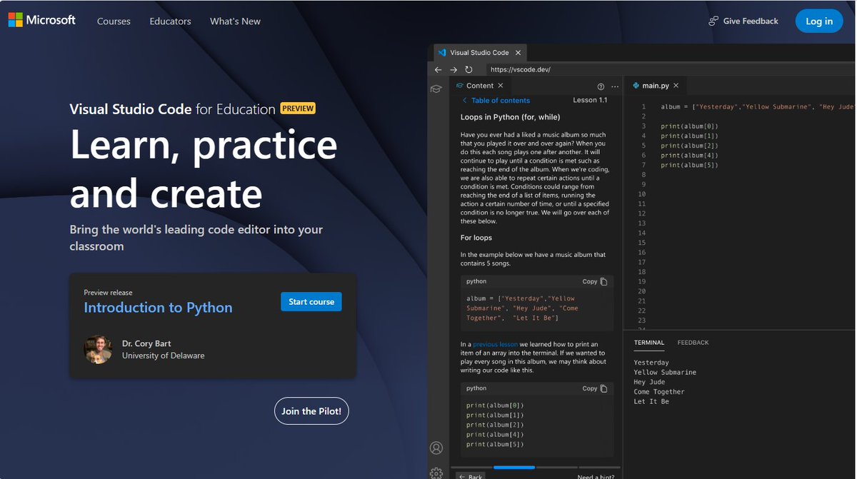Open What's New page

tap(235, 21)
